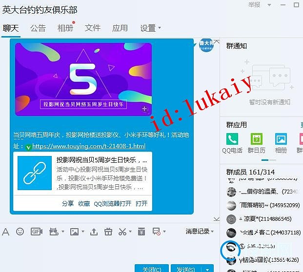Open the emoji smiley picker
303x272 pixels.
pyautogui.click(x=20, y=231)
